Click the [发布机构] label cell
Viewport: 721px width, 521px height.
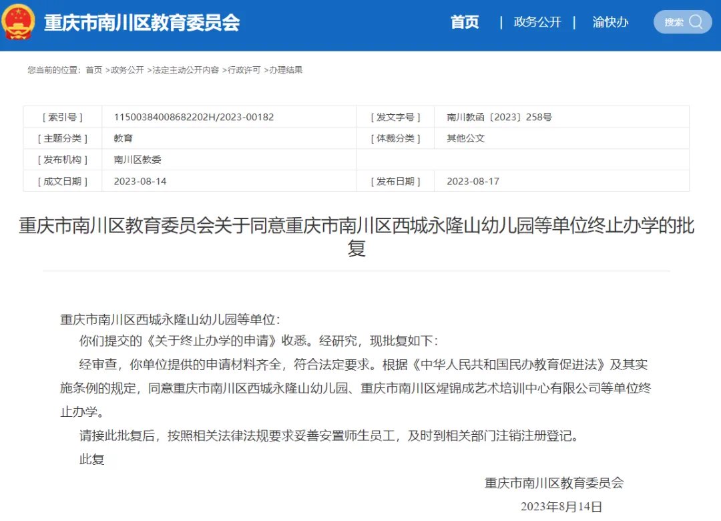coord(63,160)
